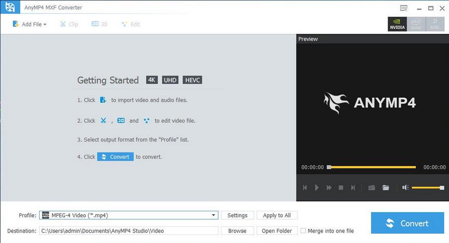
Task: Click the AnyMP4 app logo icon
Action: [10, 7]
